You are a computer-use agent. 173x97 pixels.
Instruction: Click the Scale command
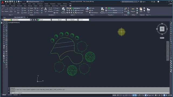30,13
